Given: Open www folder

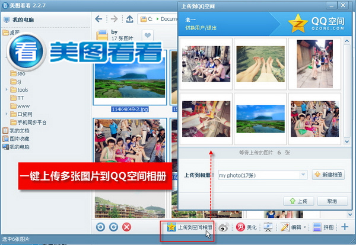Looking at the screenshot, I should (x=20, y=106).
